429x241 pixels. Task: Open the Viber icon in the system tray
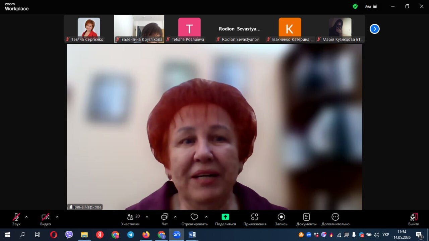coord(324,235)
